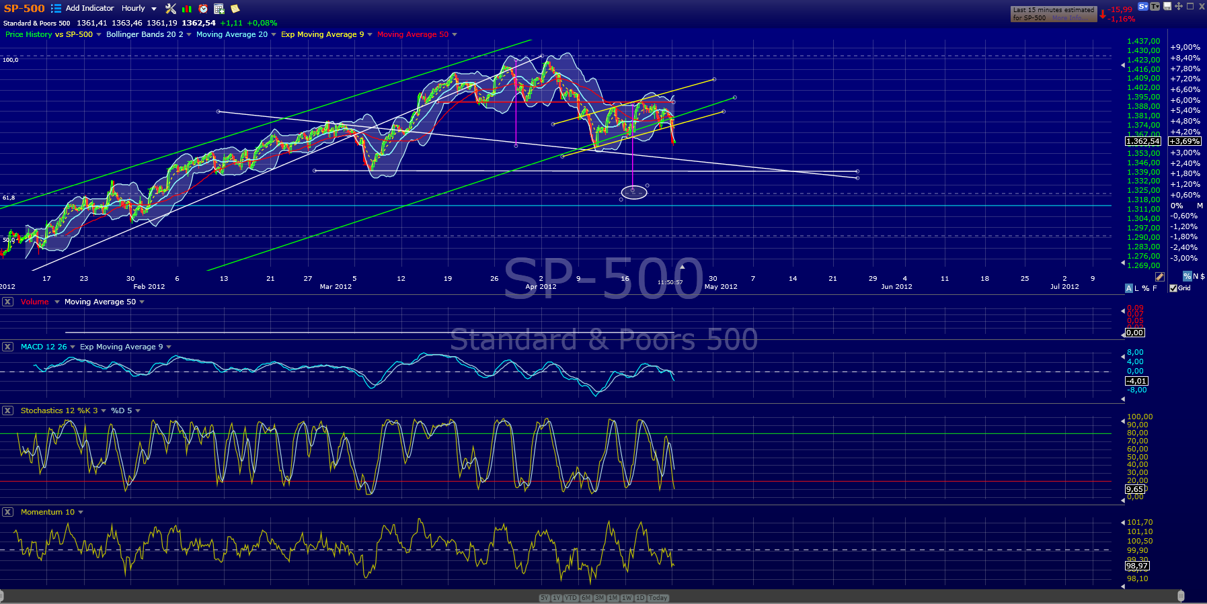This screenshot has height=604, width=1207.
Task: Switch price scale to L (log) mode
Action: pyautogui.click(x=1137, y=288)
